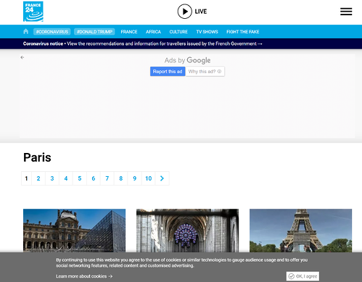Open the #CORONAVIRUS tag

point(52,32)
